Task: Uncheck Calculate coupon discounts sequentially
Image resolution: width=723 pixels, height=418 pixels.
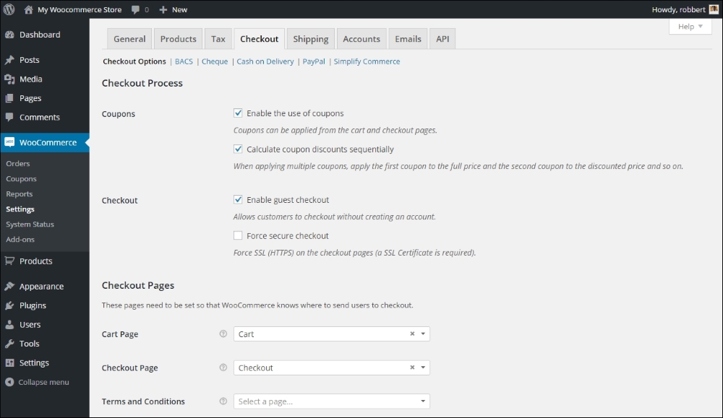Action: click(x=238, y=149)
